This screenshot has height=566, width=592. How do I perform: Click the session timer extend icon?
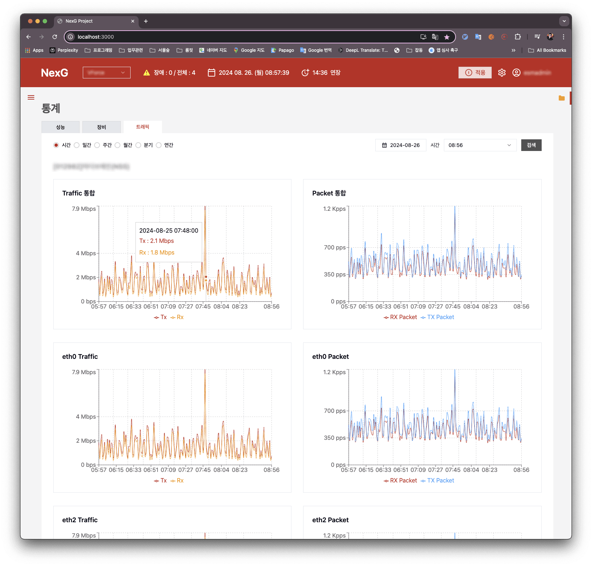(x=305, y=73)
